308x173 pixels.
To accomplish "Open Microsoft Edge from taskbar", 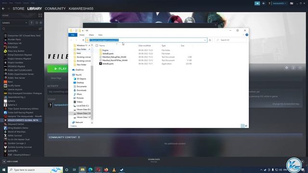I will [x=90, y=170].
